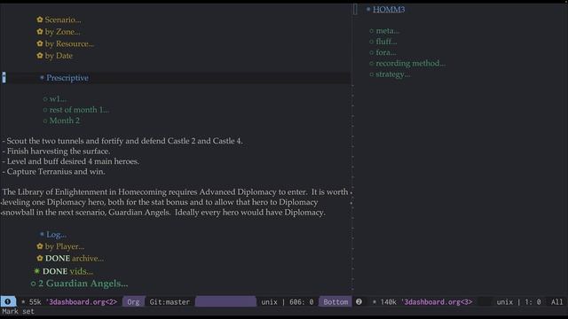Click the circle bullet beside Month 2
The image size is (568, 319).
[45, 121]
